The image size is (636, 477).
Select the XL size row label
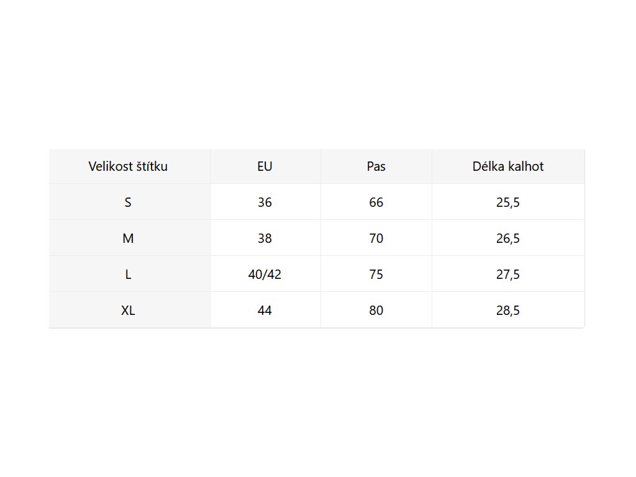click(x=128, y=311)
